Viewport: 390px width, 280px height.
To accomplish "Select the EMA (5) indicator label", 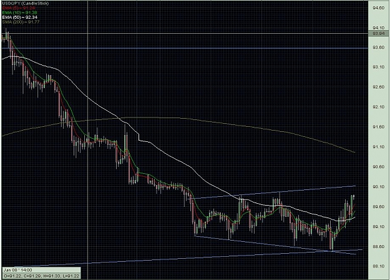I will point(19,8).
